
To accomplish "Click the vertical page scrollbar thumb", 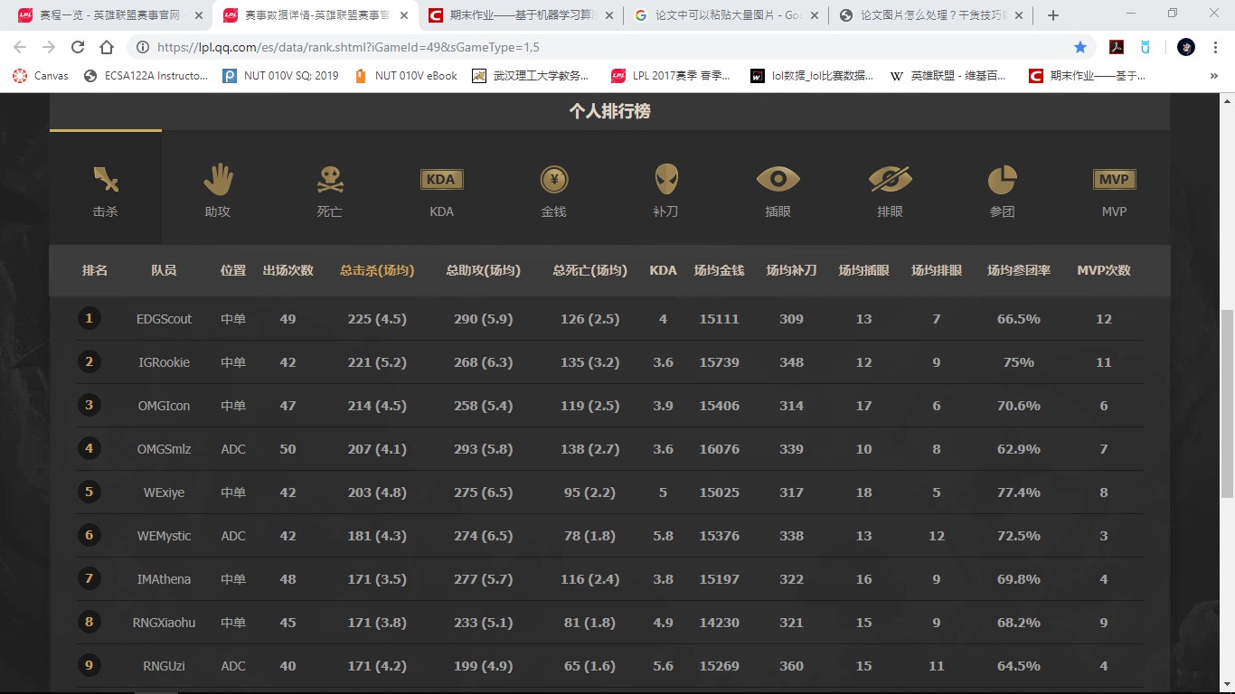I will 1227,402.
